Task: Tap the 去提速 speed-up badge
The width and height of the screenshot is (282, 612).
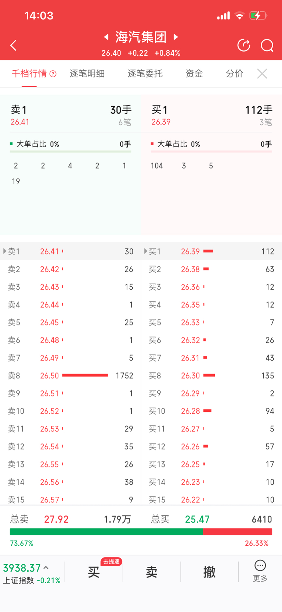Action: 111,562
